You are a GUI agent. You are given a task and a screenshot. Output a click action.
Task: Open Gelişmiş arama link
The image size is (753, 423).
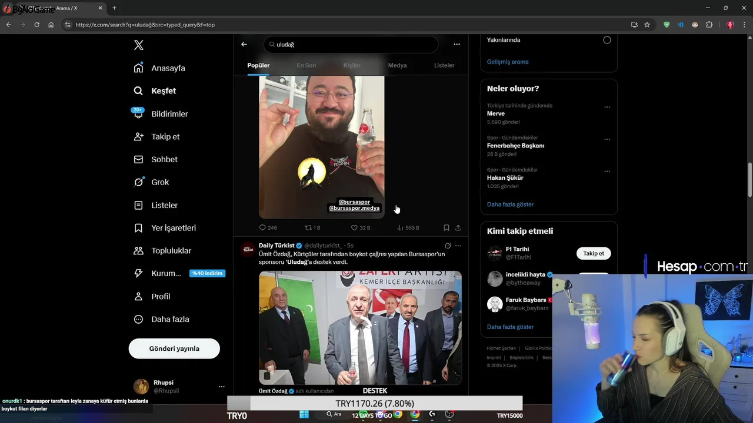pyautogui.click(x=508, y=62)
